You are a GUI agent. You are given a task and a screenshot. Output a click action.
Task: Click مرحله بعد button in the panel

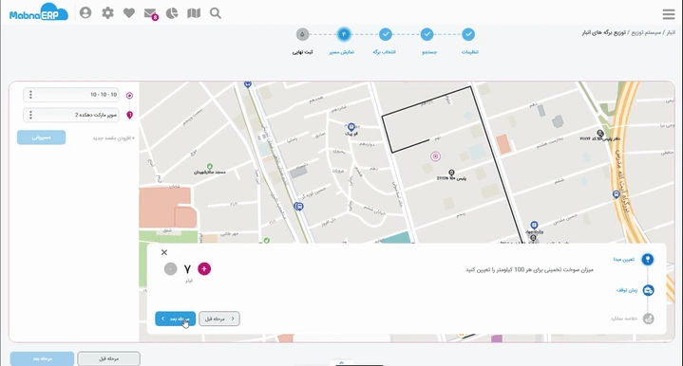pos(175,319)
